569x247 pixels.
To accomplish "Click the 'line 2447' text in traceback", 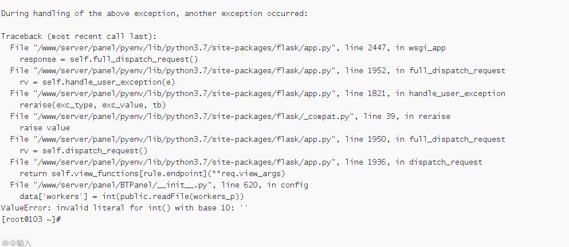I will pyautogui.click(x=367, y=48).
